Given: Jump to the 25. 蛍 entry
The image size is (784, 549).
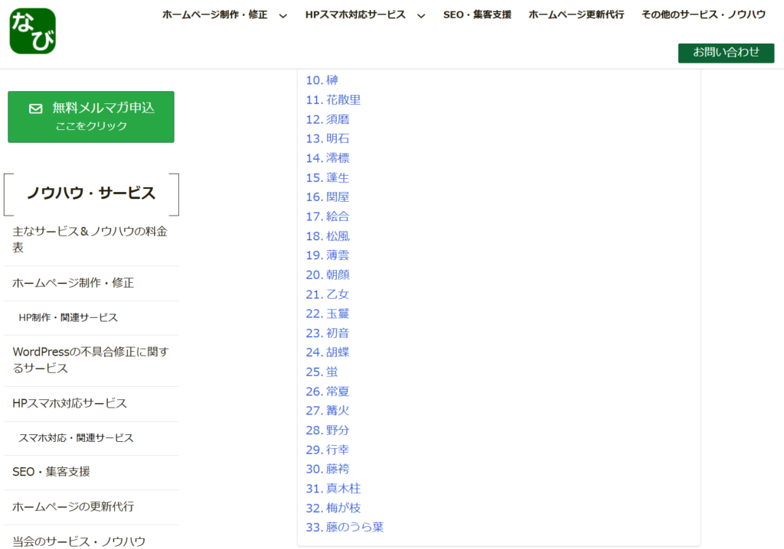Looking at the screenshot, I should point(322,372).
